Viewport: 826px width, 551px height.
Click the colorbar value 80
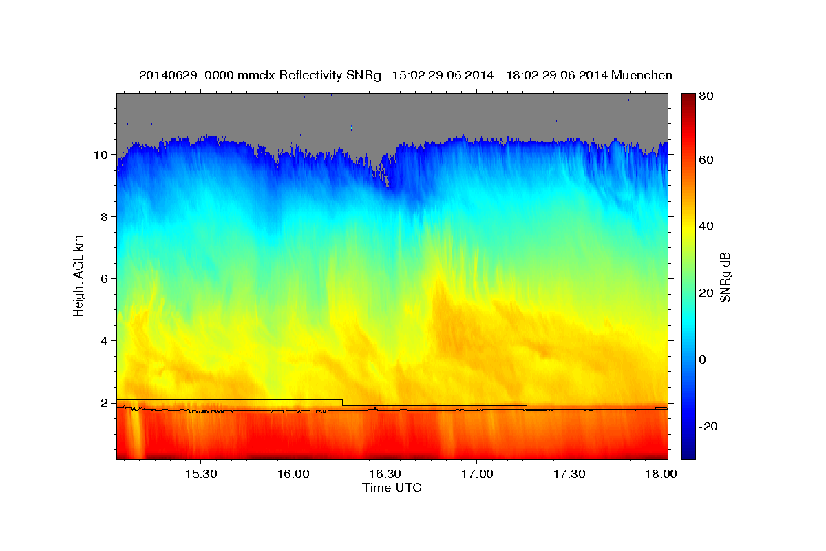706,96
